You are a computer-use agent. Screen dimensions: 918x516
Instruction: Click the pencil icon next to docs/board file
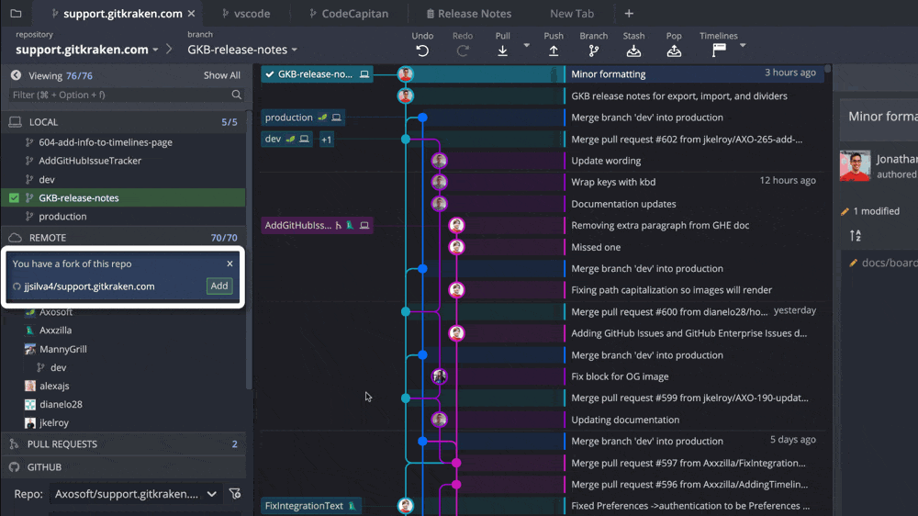click(x=854, y=263)
